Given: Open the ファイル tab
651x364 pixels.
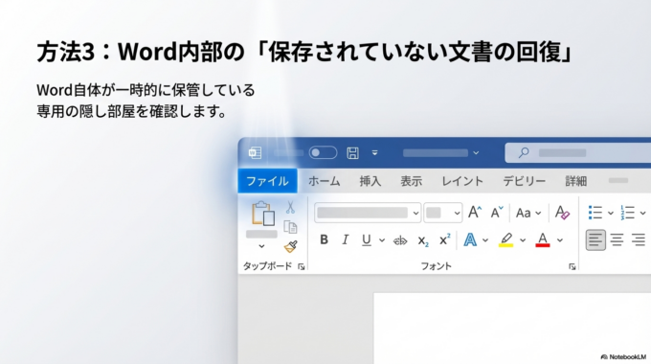Looking at the screenshot, I should click(x=267, y=181).
